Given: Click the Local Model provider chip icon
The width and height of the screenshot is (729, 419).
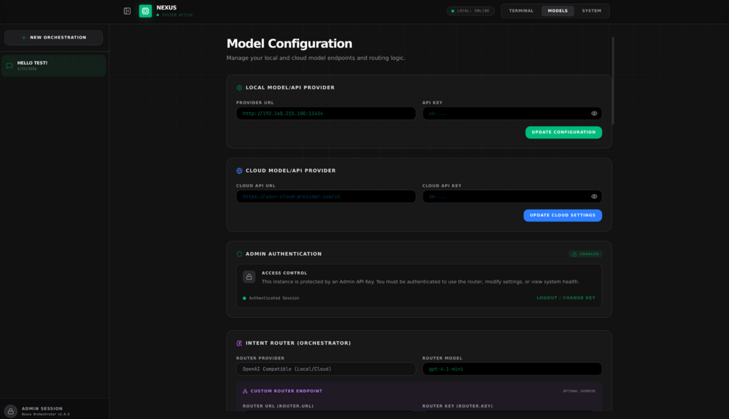Looking at the screenshot, I should coord(239,87).
